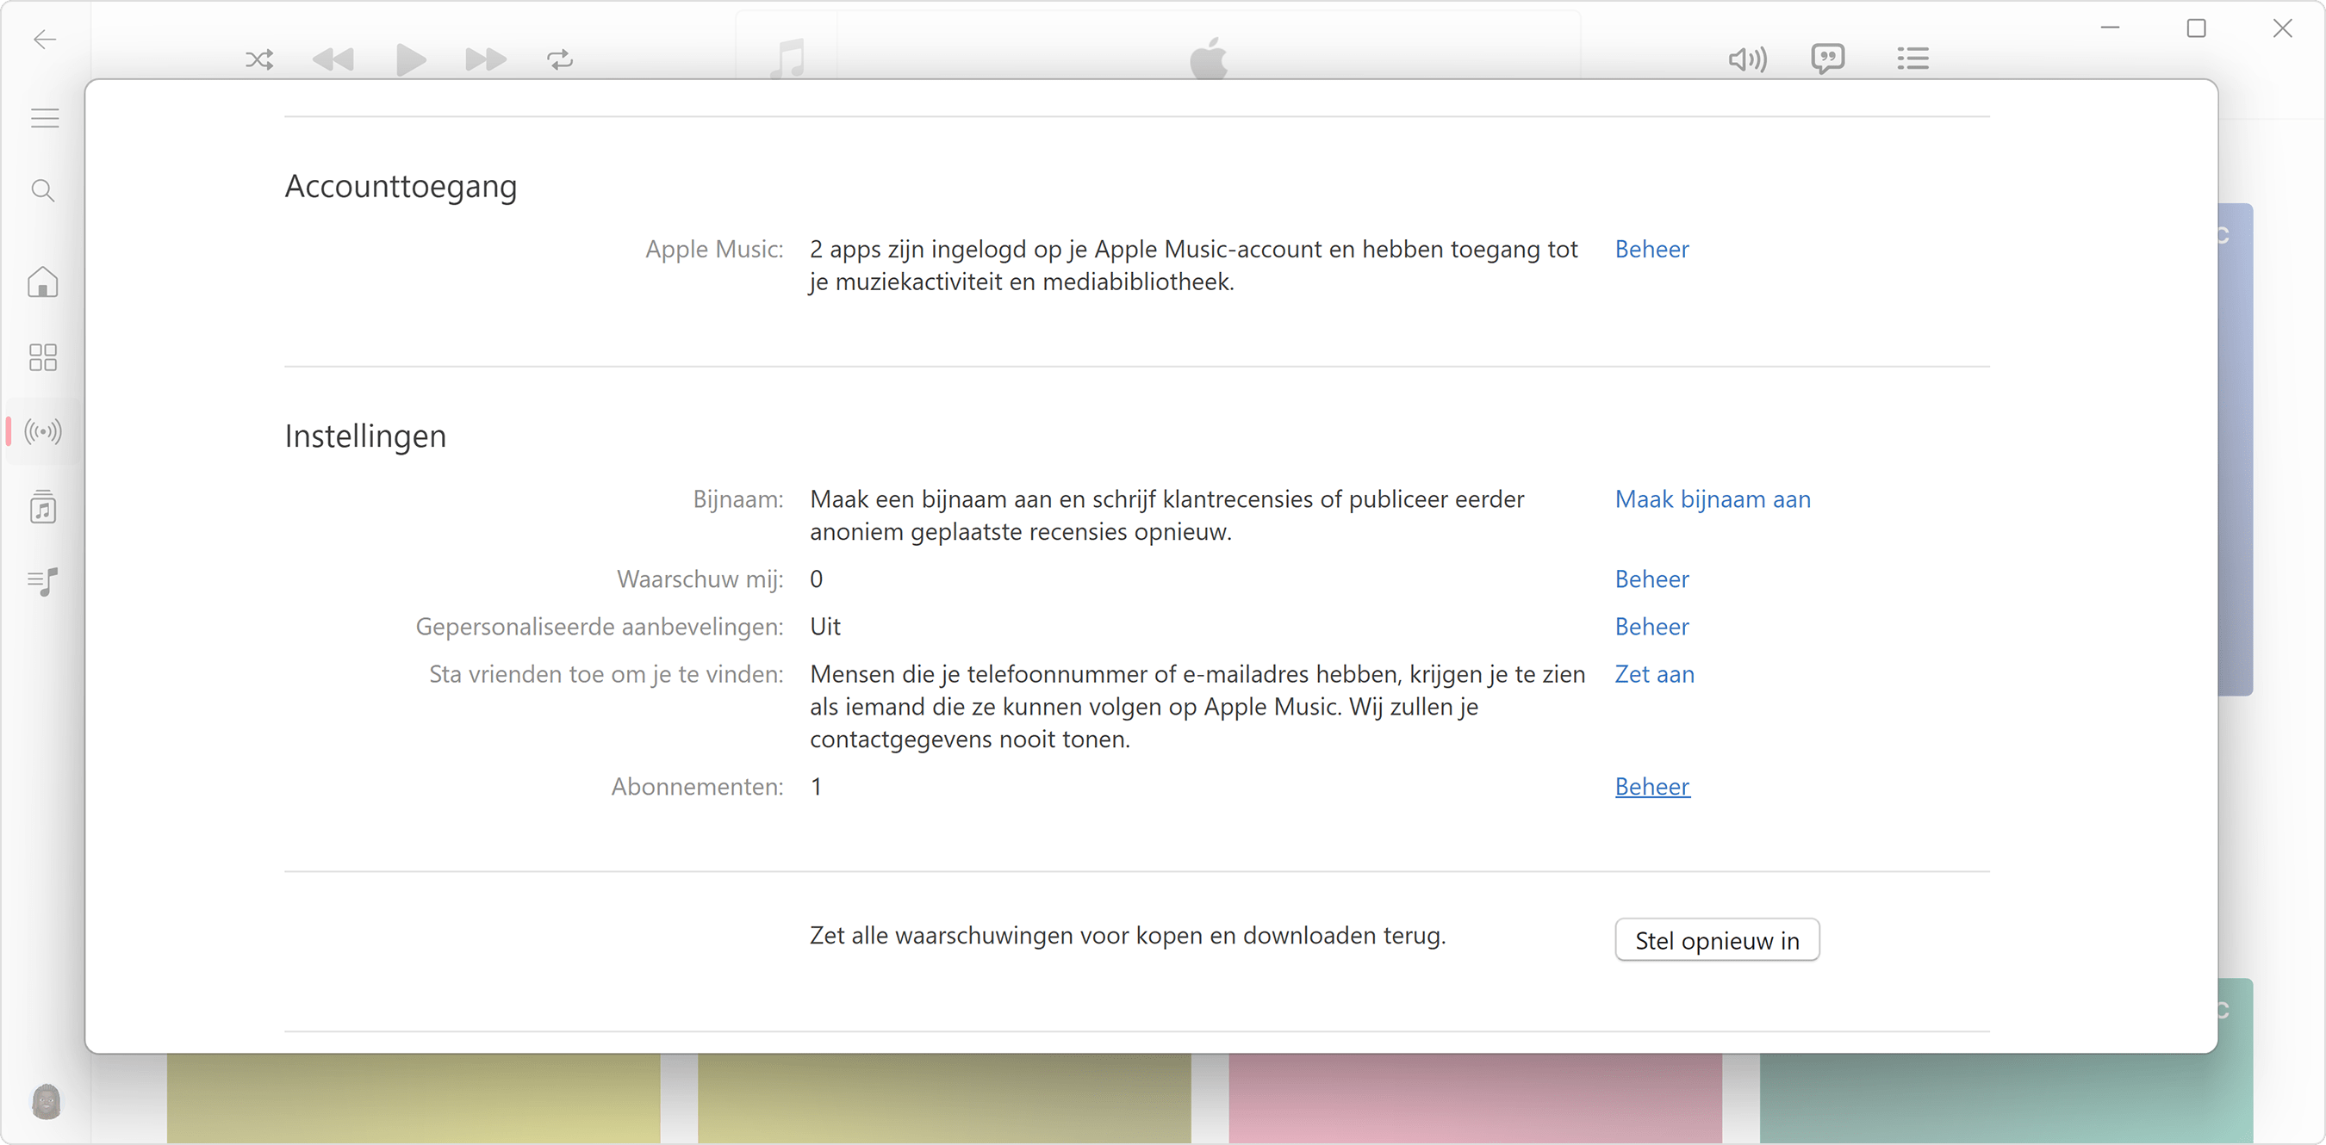Open the playlists section in the sidebar
This screenshot has width=2326, height=1145.
(41, 582)
